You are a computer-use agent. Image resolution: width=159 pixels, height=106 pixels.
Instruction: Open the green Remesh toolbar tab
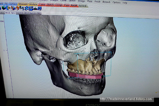(x=83, y=6)
